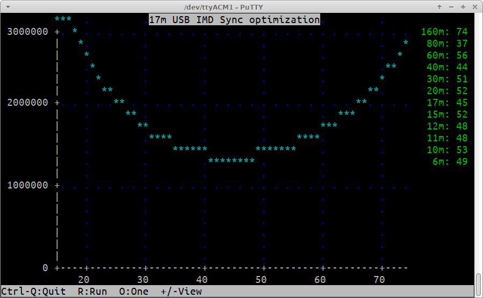Close the PuTTY terminal window
483x298 pixels.
[474, 6]
